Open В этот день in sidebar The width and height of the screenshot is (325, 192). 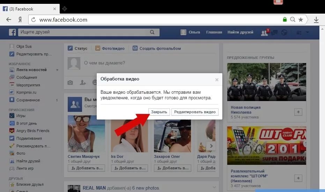coord(27,123)
